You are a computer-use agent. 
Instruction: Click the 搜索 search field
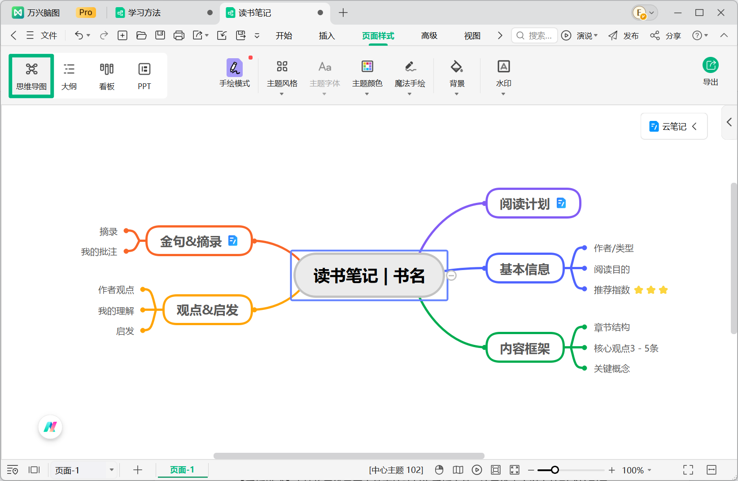point(534,35)
